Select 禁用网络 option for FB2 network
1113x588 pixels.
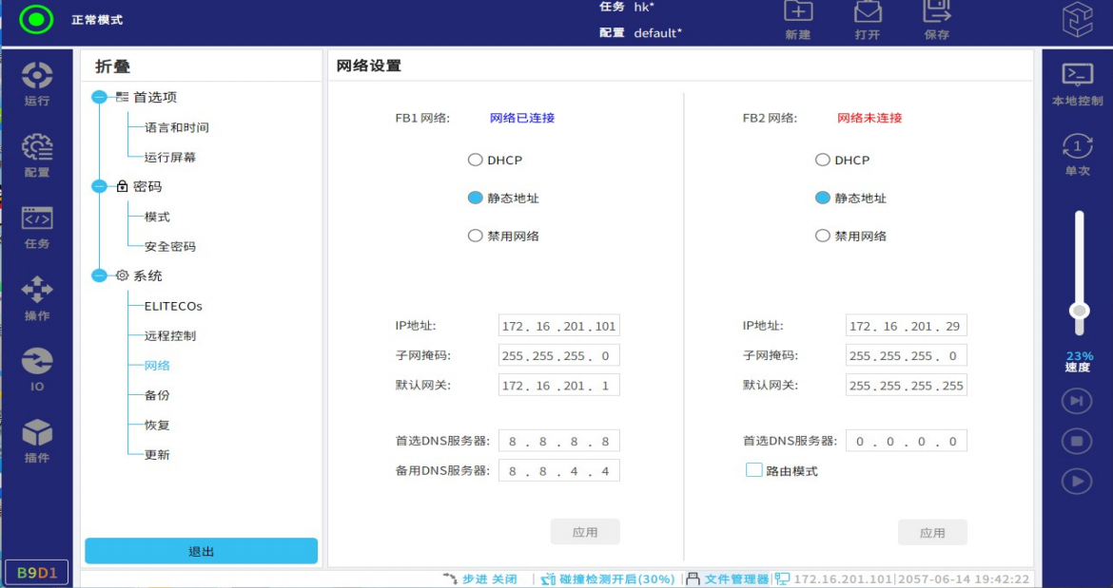click(823, 237)
